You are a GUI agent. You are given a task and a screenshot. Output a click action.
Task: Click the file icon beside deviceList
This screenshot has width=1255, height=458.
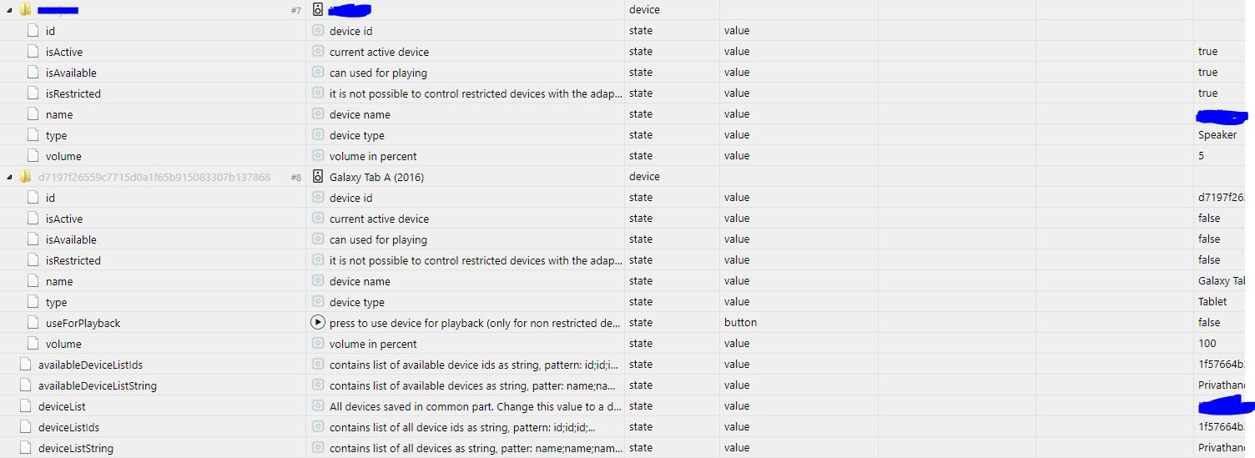pyautogui.click(x=25, y=406)
